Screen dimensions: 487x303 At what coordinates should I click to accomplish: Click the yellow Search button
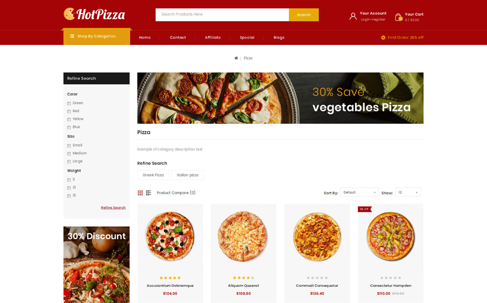coord(304,15)
